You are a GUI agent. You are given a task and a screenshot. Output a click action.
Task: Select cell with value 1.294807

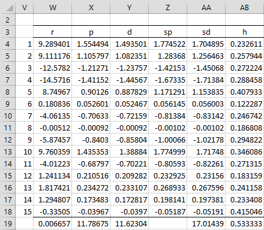53,199
